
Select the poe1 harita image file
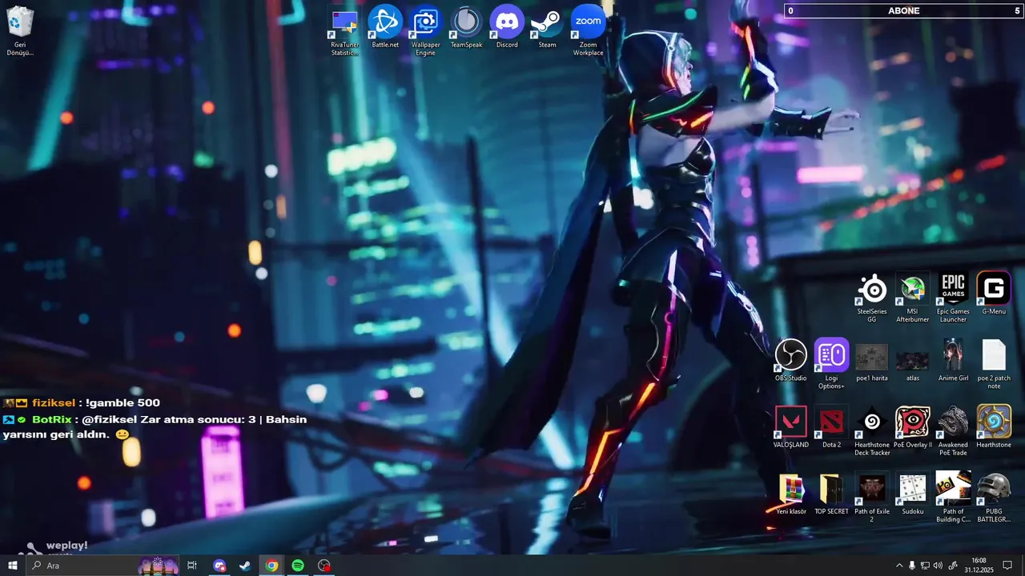pyautogui.click(x=872, y=362)
